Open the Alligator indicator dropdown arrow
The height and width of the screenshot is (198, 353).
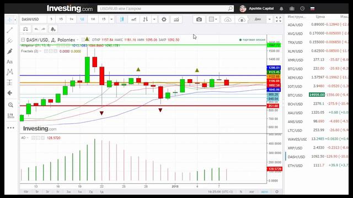53,46
